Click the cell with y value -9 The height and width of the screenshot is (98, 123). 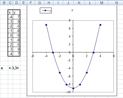17,35
